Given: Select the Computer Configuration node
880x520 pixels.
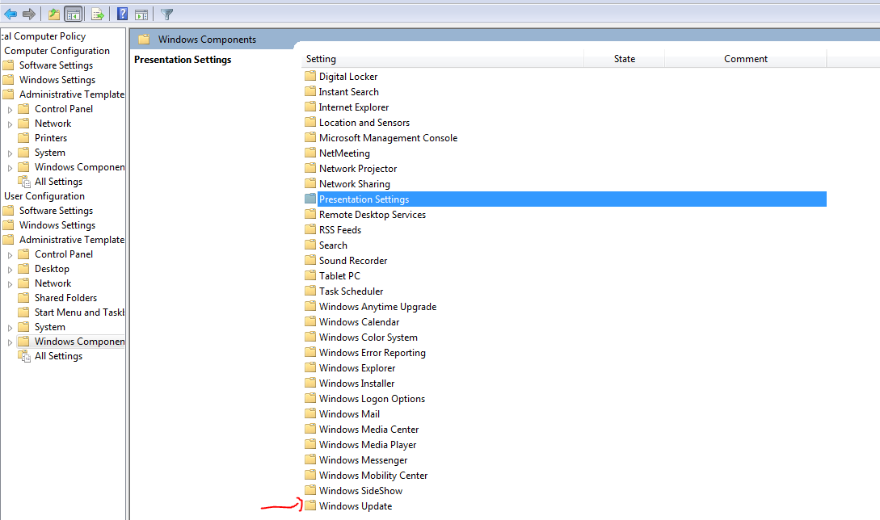Looking at the screenshot, I should (x=57, y=51).
